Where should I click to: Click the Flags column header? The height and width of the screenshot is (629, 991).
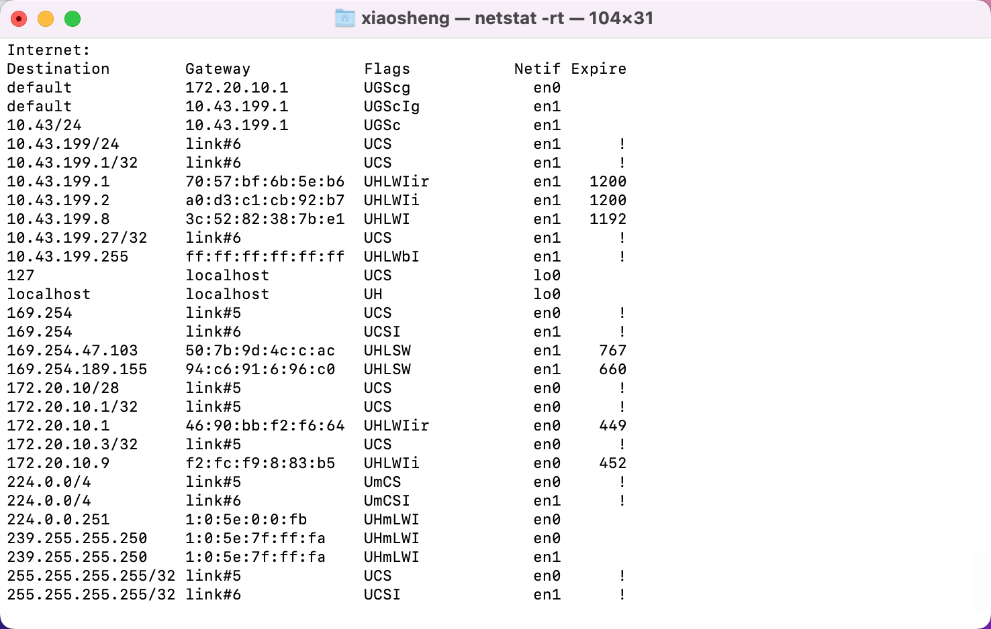[x=387, y=69]
